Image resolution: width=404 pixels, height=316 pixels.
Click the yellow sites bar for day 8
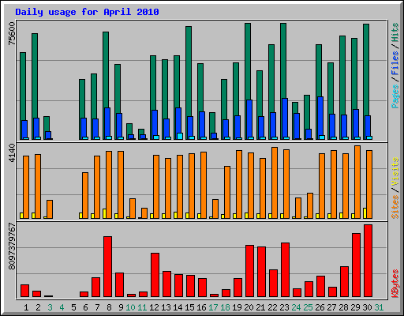[104, 213]
